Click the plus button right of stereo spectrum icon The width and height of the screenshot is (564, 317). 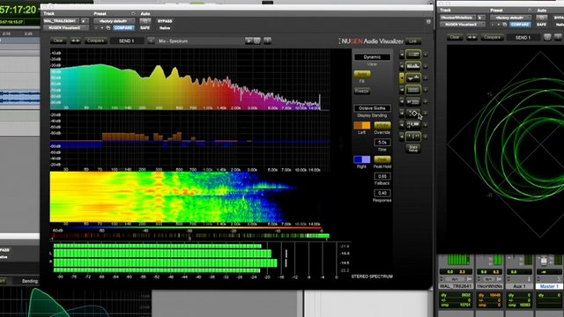click(x=426, y=78)
